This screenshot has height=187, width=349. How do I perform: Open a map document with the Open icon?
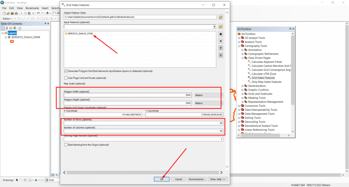tap(8, 13)
